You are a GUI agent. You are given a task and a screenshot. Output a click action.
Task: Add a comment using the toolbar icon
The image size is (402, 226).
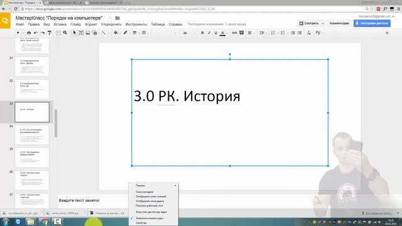click(241, 33)
